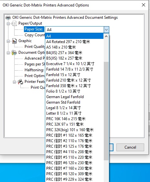Choose Executive 7 1/4 x 10 1/2 size

pos(74,64)
